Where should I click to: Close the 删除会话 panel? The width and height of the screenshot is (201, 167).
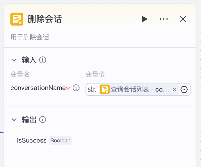tap(183, 19)
